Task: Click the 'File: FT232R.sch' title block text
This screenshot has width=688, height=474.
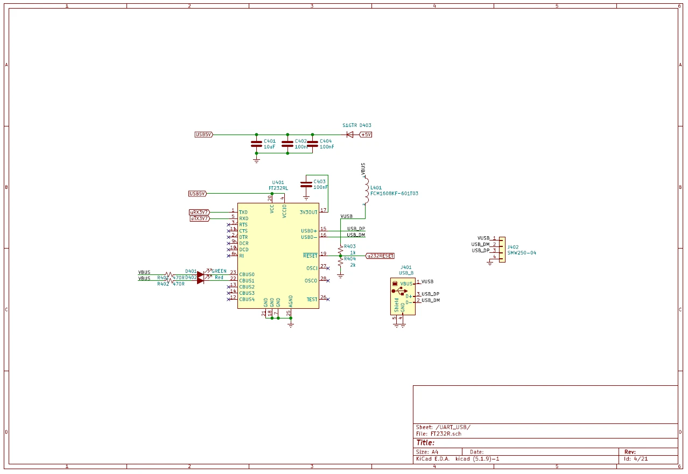Action: coord(439,434)
